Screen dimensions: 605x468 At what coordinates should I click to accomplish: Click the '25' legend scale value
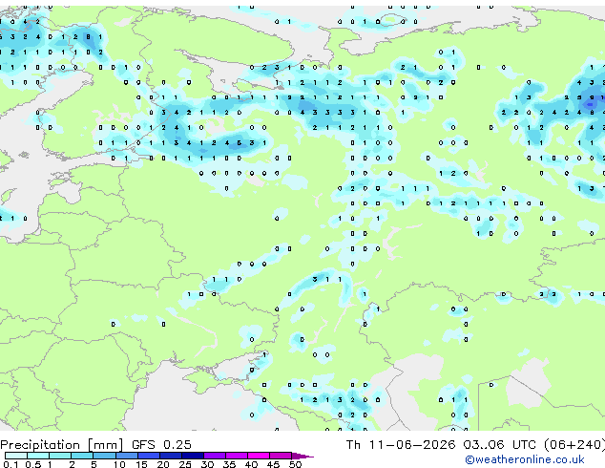[185, 464]
